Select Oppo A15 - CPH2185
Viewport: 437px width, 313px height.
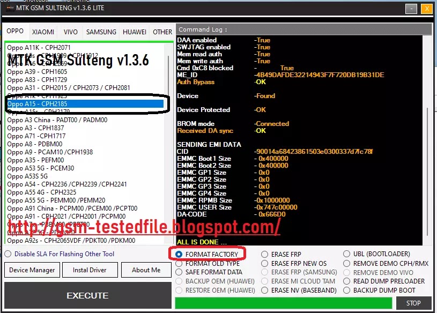(x=85, y=104)
